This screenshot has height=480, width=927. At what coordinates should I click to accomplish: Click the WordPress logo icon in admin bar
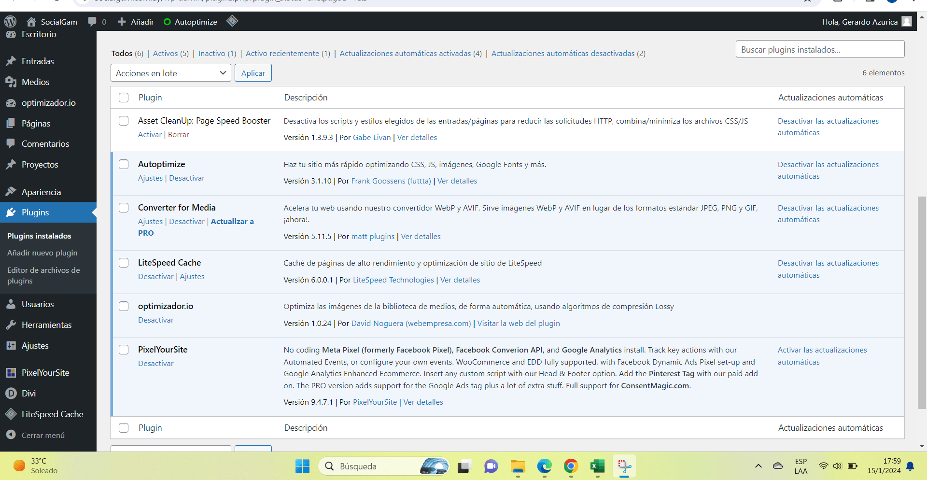[x=10, y=22]
